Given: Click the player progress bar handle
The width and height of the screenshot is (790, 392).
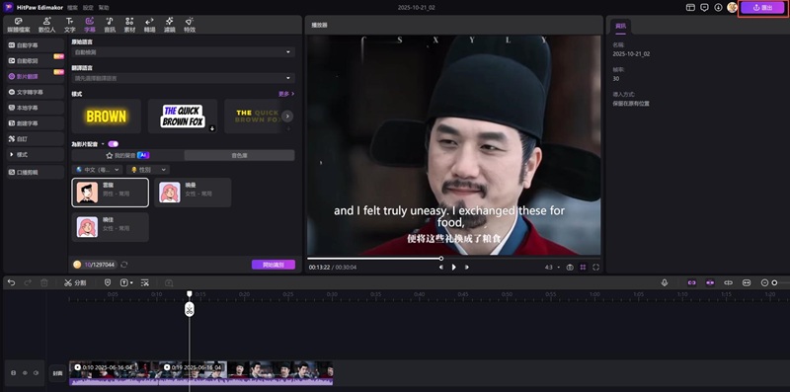Looking at the screenshot, I should pyautogui.click(x=441, y=259).
